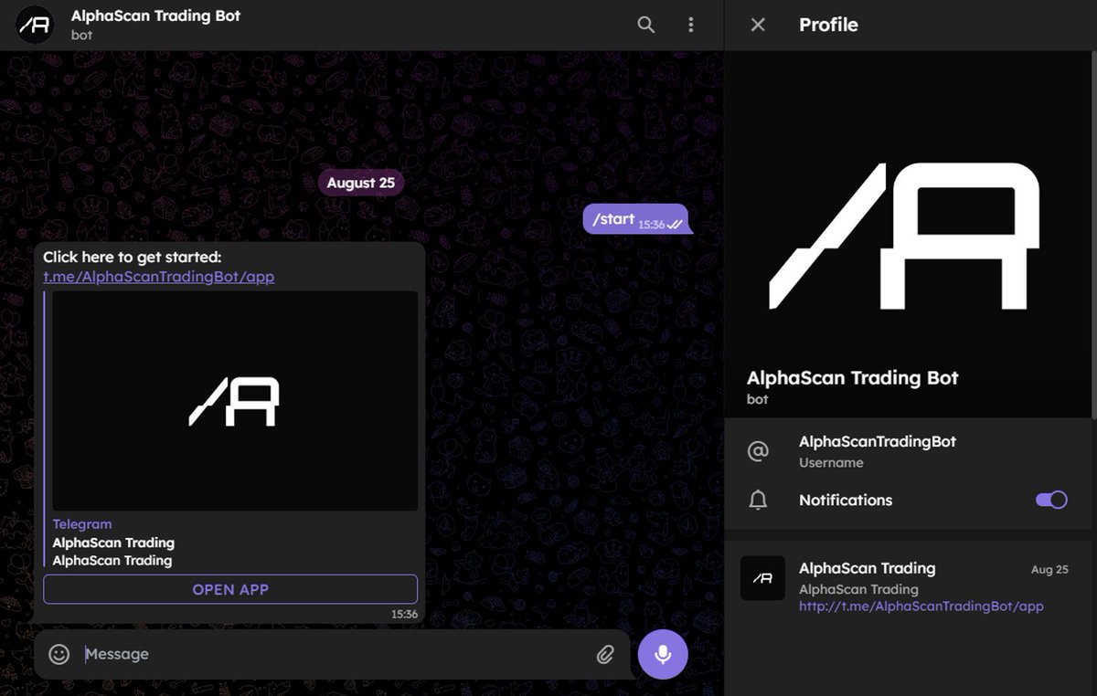Open the three-dot more options menu
The image size is (1097, 696).
tap(691, 25)
